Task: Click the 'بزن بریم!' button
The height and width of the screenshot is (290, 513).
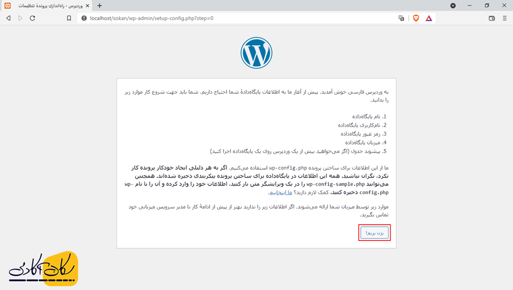Action: pyautogui.click(x=374, y=233)
